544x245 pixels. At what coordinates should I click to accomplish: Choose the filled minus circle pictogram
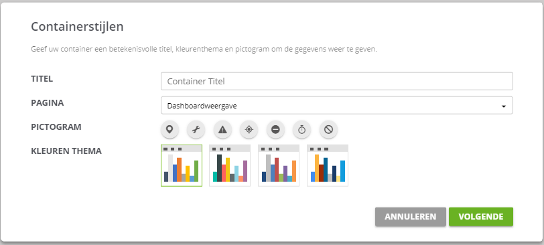[x=275, y=130]
